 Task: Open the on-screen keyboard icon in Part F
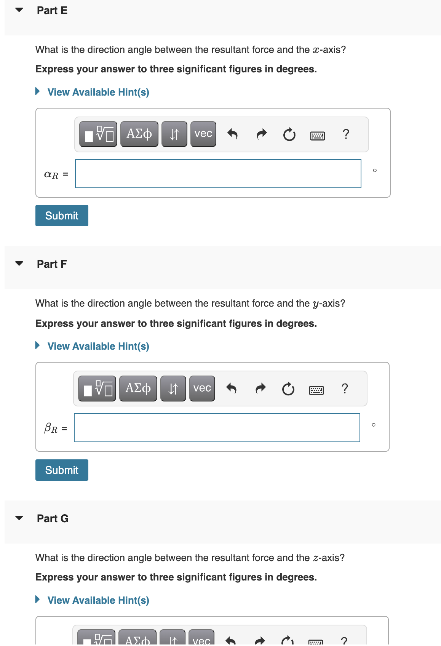(x=317, y=389)
